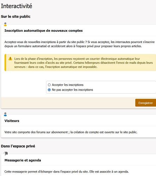
Task: Click the flag icon above Messagerie et agenda
Action: tap(6, 153)
